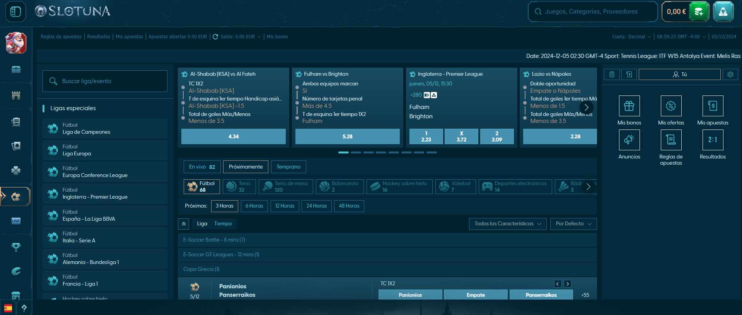This screenshot has width=742, height=315.
Task: Open the trophy tournaments icon in the sidebar
Action: click(16, 247)
